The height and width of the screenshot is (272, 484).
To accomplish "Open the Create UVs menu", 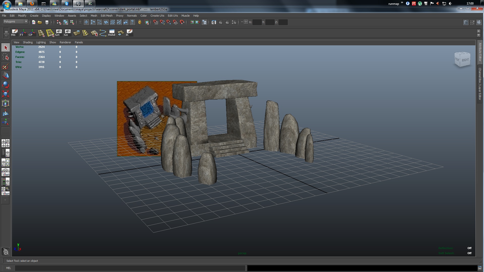I will [x=157, y=16].
